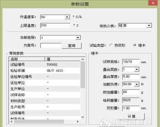Click the 附加重量 input field
160x127 pixels.
pos(131,92)
